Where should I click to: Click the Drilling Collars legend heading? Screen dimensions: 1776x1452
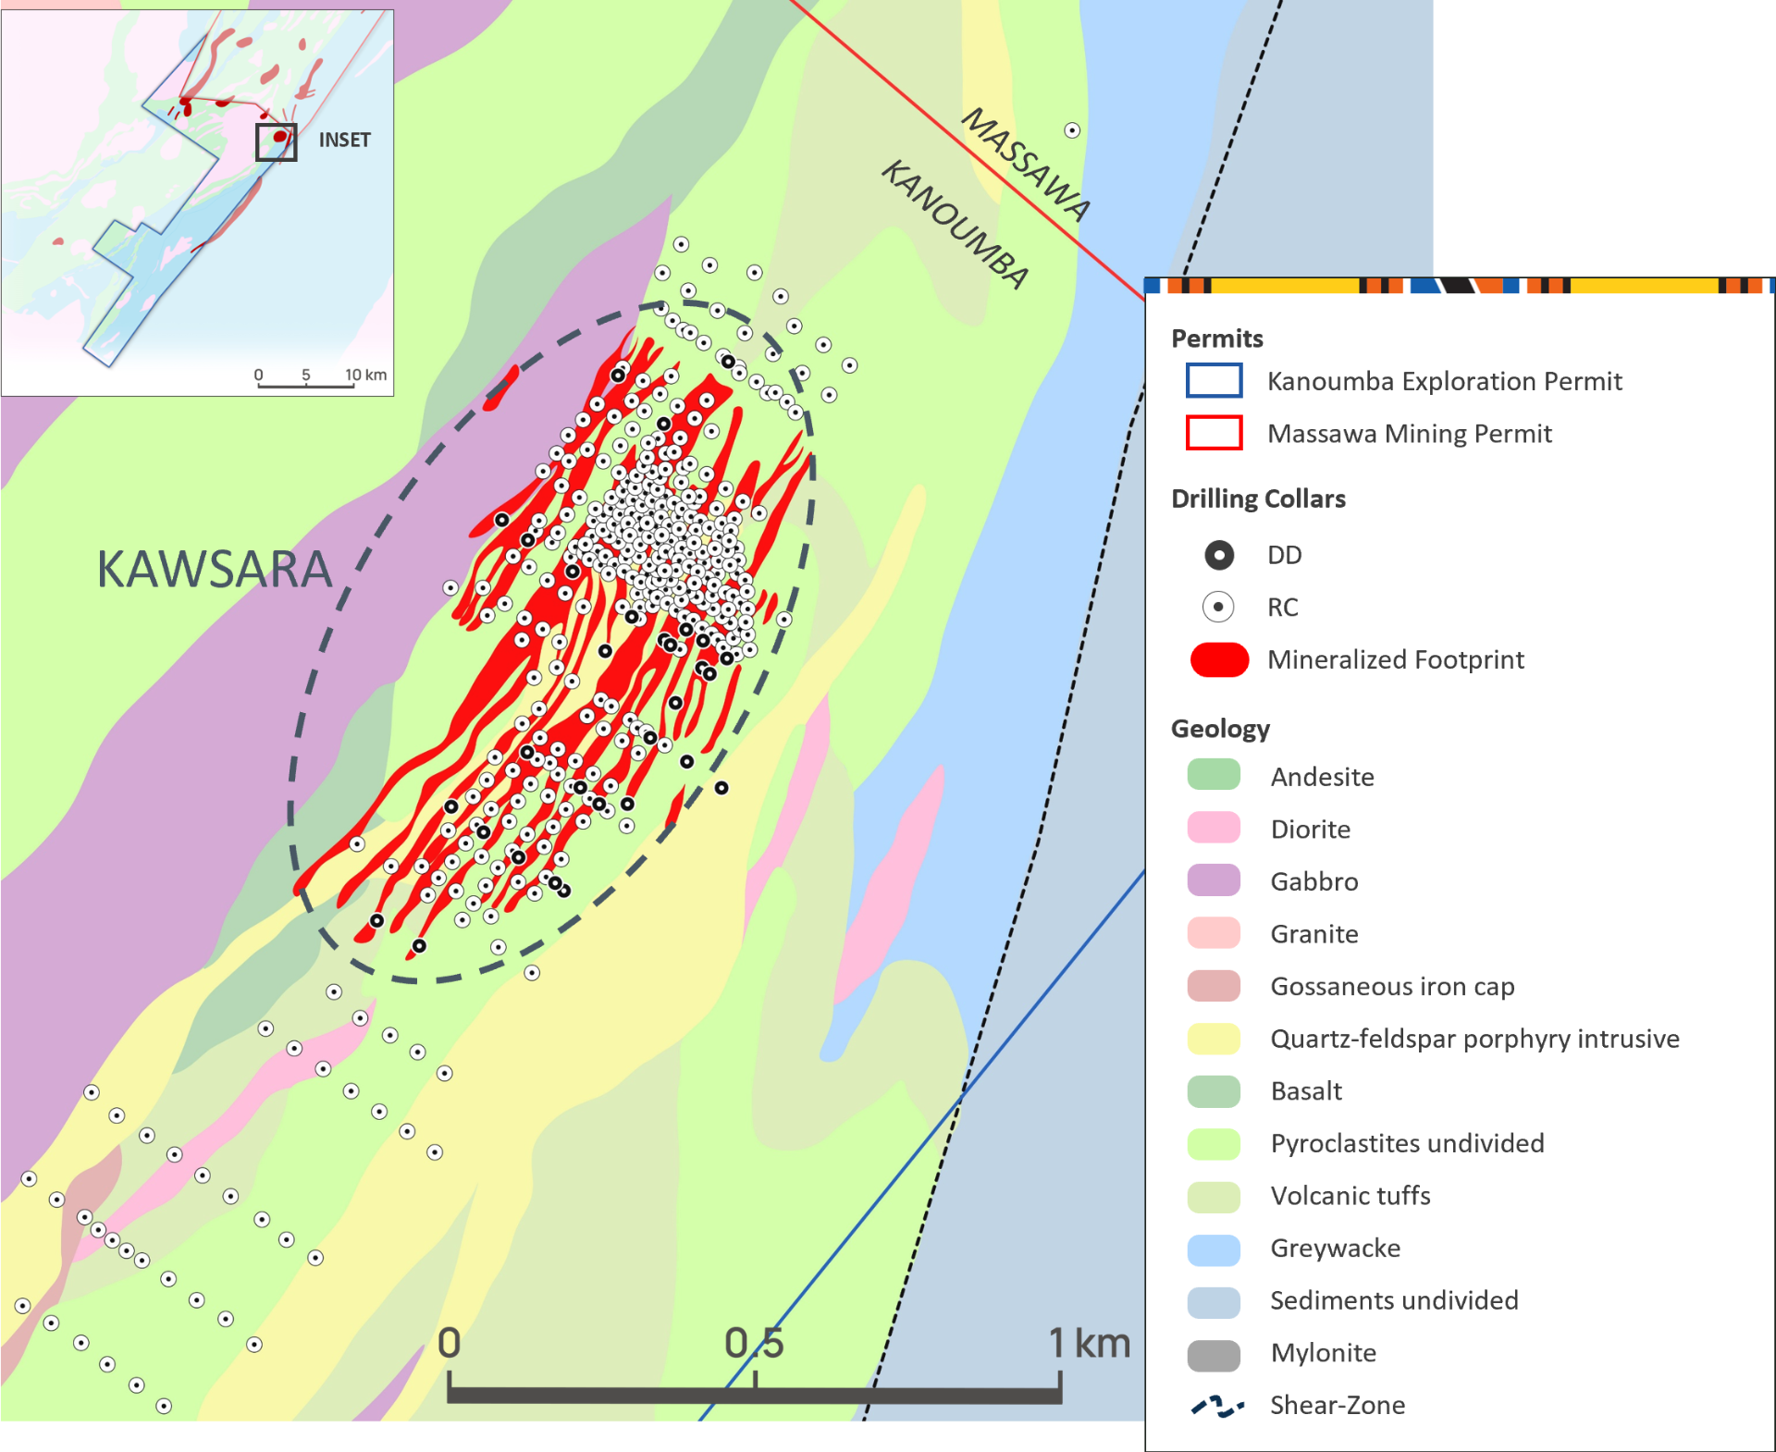point(1257,499)
